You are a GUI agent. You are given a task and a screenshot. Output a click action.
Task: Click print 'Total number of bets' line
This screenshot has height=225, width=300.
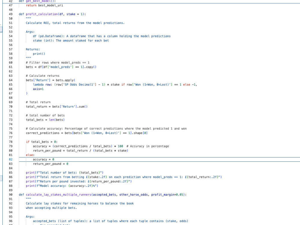click(65, 172)
